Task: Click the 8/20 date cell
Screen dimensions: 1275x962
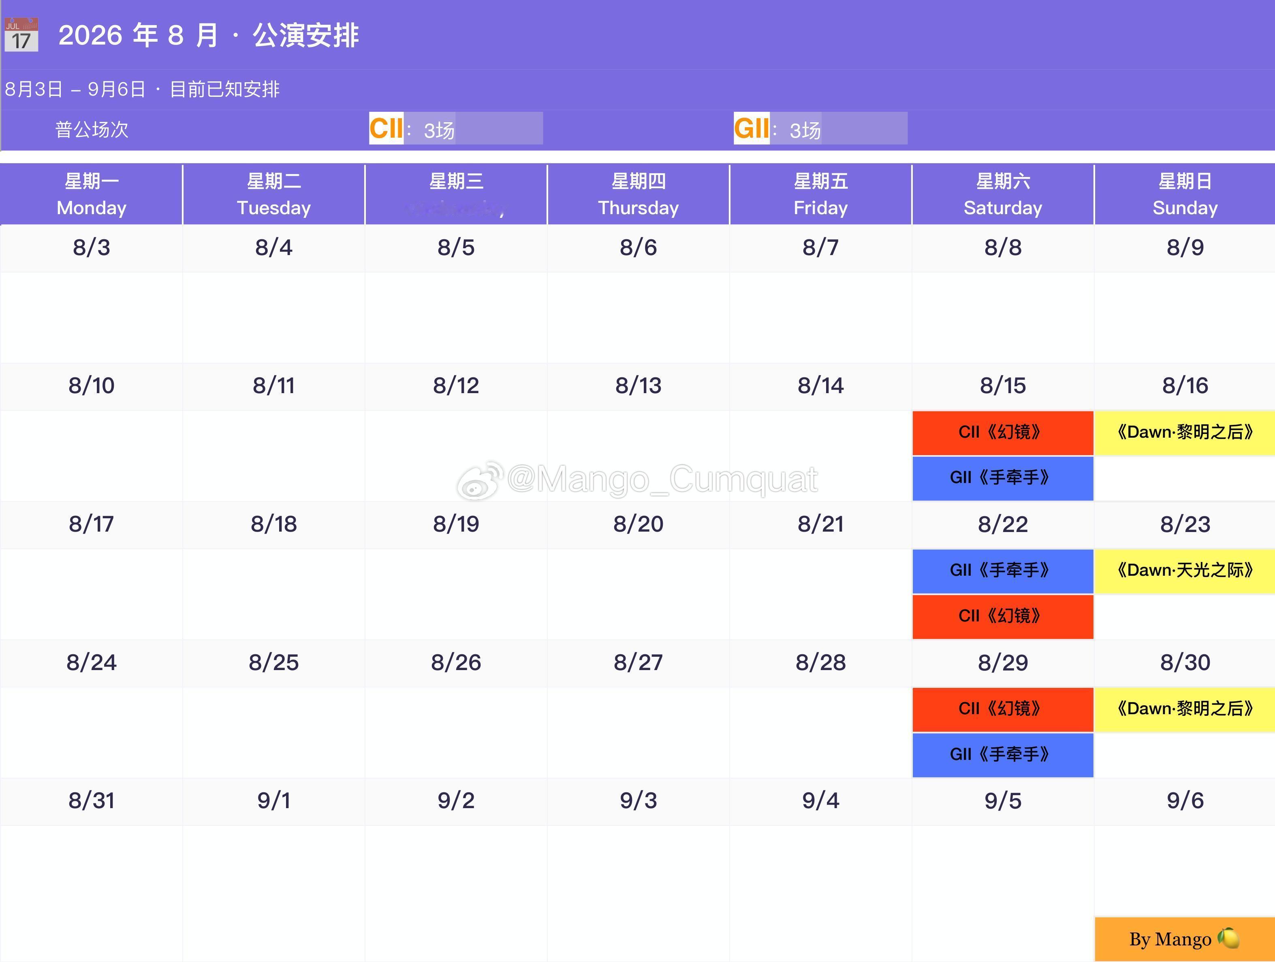Action: pyautogui.click(x=638, y=525)
